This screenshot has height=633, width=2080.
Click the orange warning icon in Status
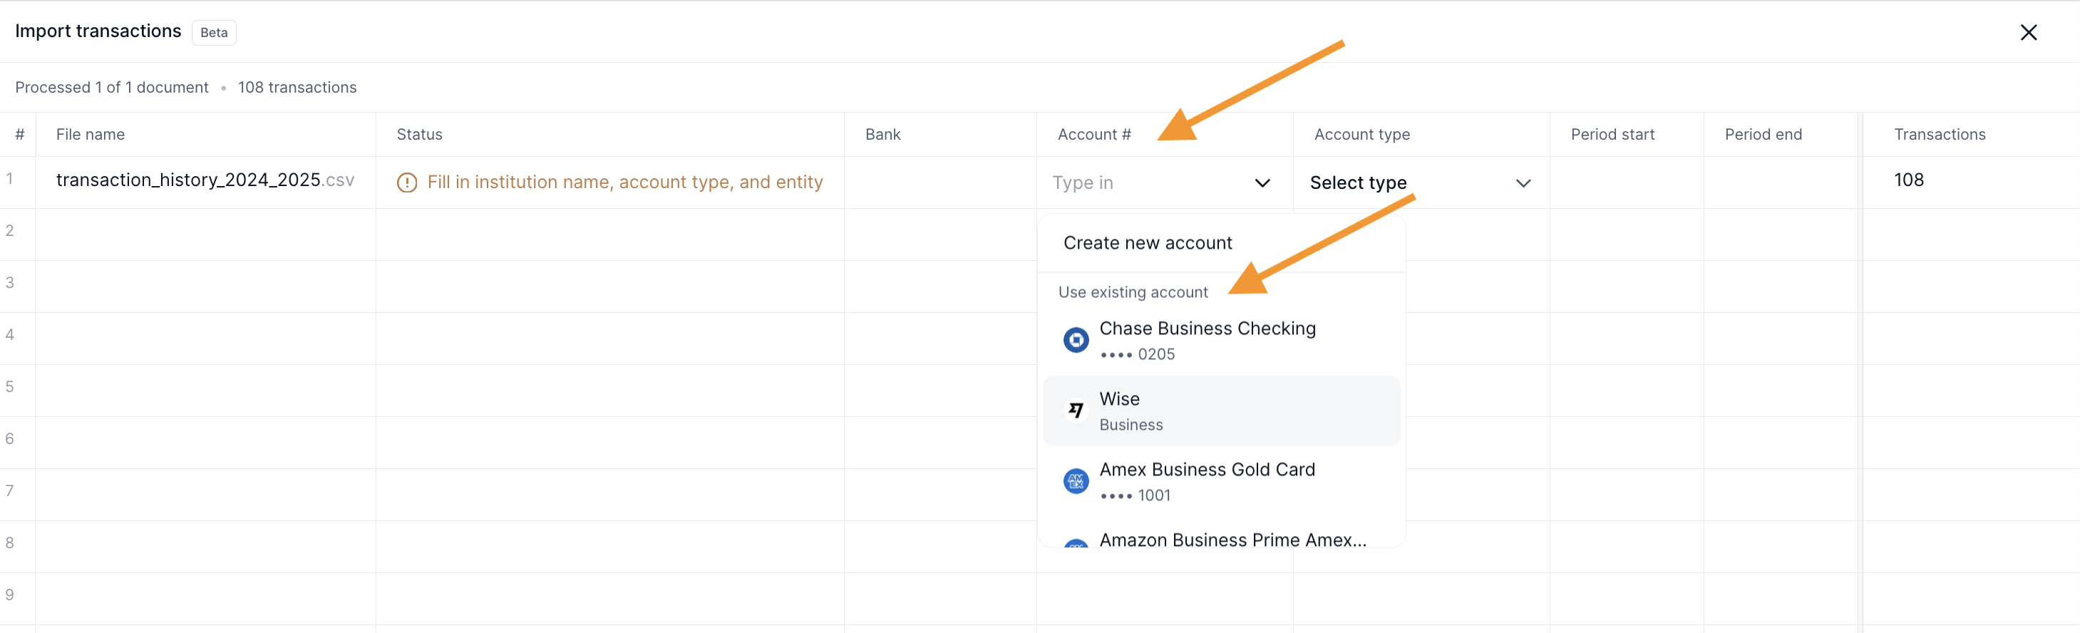[407, 182]
